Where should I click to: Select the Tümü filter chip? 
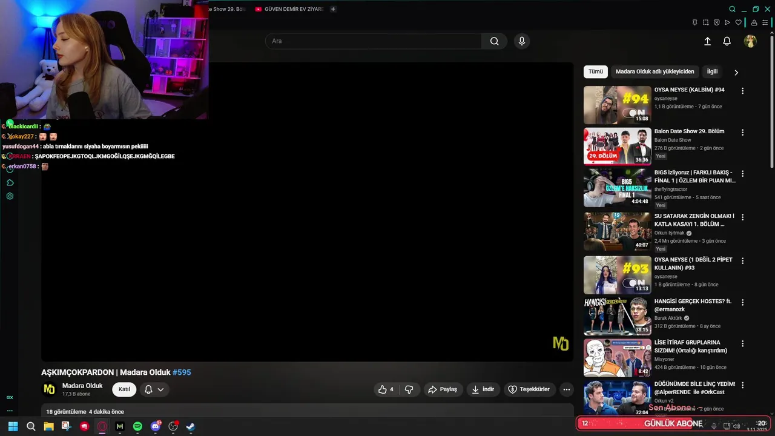(x=596, y=71)
